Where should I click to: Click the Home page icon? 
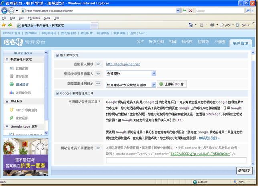[191, 25]
